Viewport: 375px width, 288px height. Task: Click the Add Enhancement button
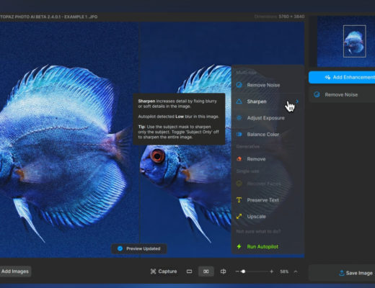point(342,77)
